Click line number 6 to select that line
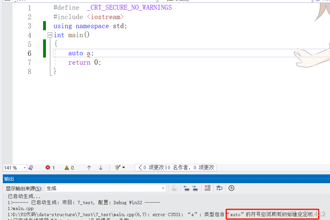The width and height of the screenshot is (330, 220). tap(29, 53)
